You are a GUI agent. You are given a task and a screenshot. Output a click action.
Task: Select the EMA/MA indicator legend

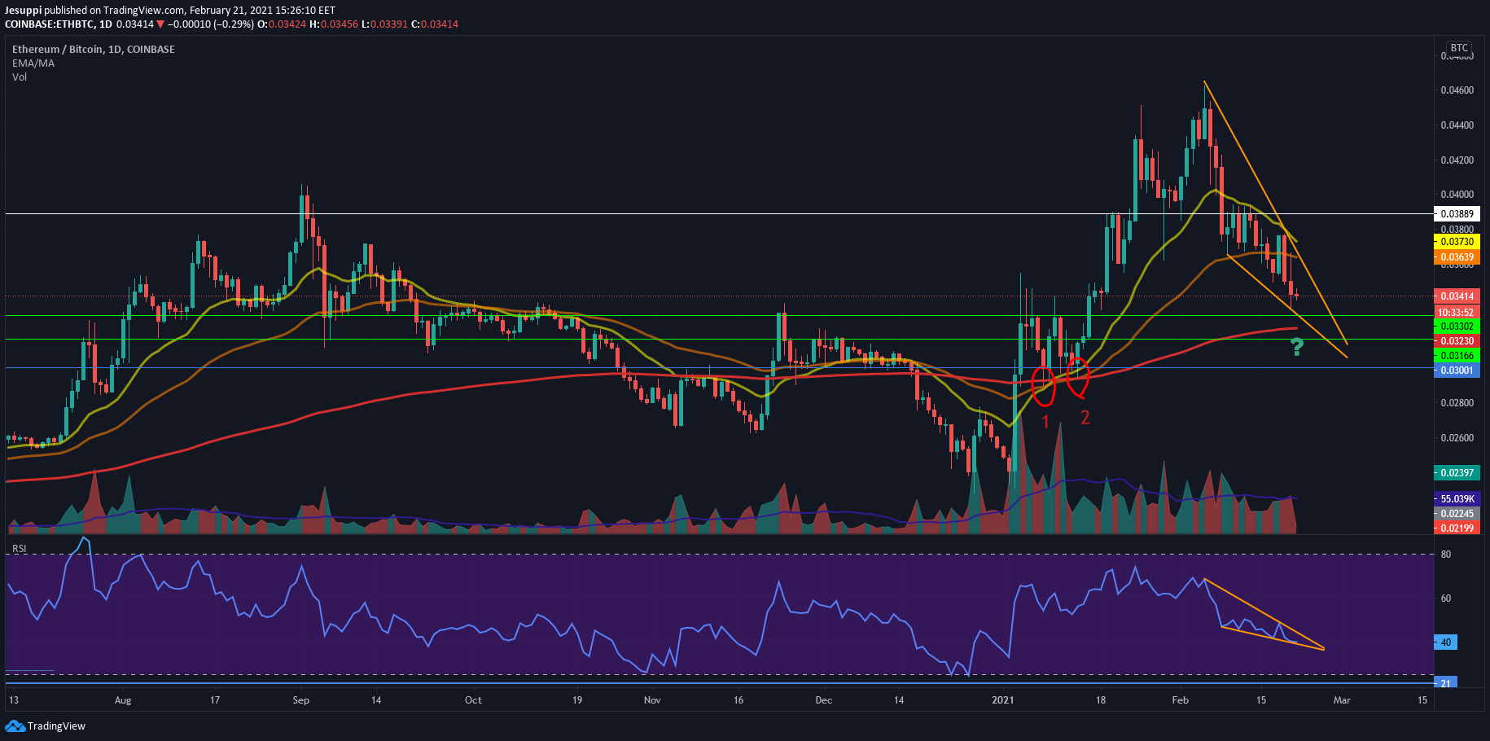pos(33,63)
